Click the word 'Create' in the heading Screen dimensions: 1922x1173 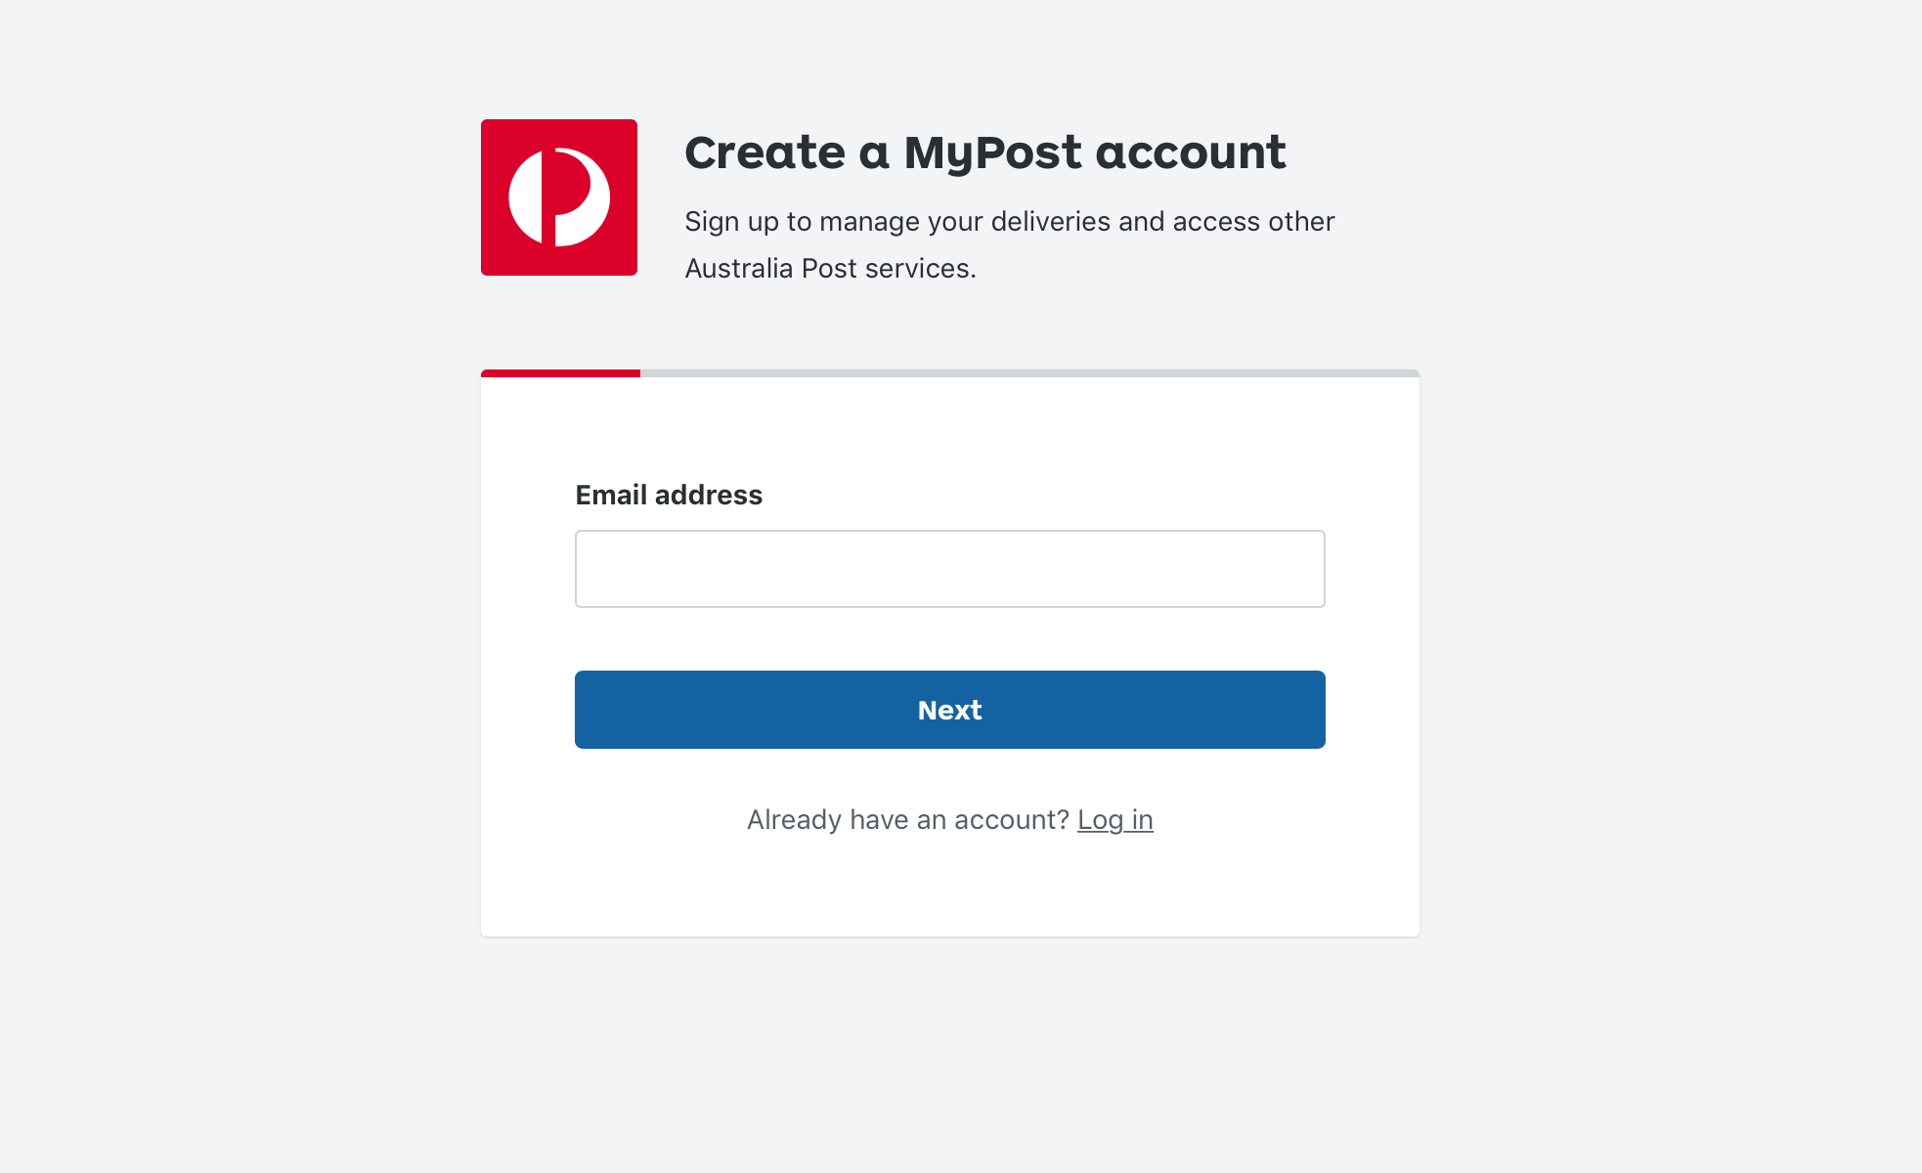click(764, 152)
